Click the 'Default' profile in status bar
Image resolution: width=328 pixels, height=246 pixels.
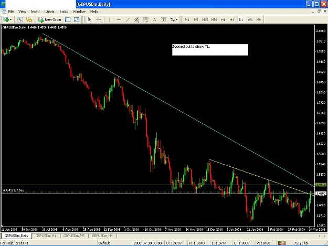pyautogui.click(x=104, y=243)
